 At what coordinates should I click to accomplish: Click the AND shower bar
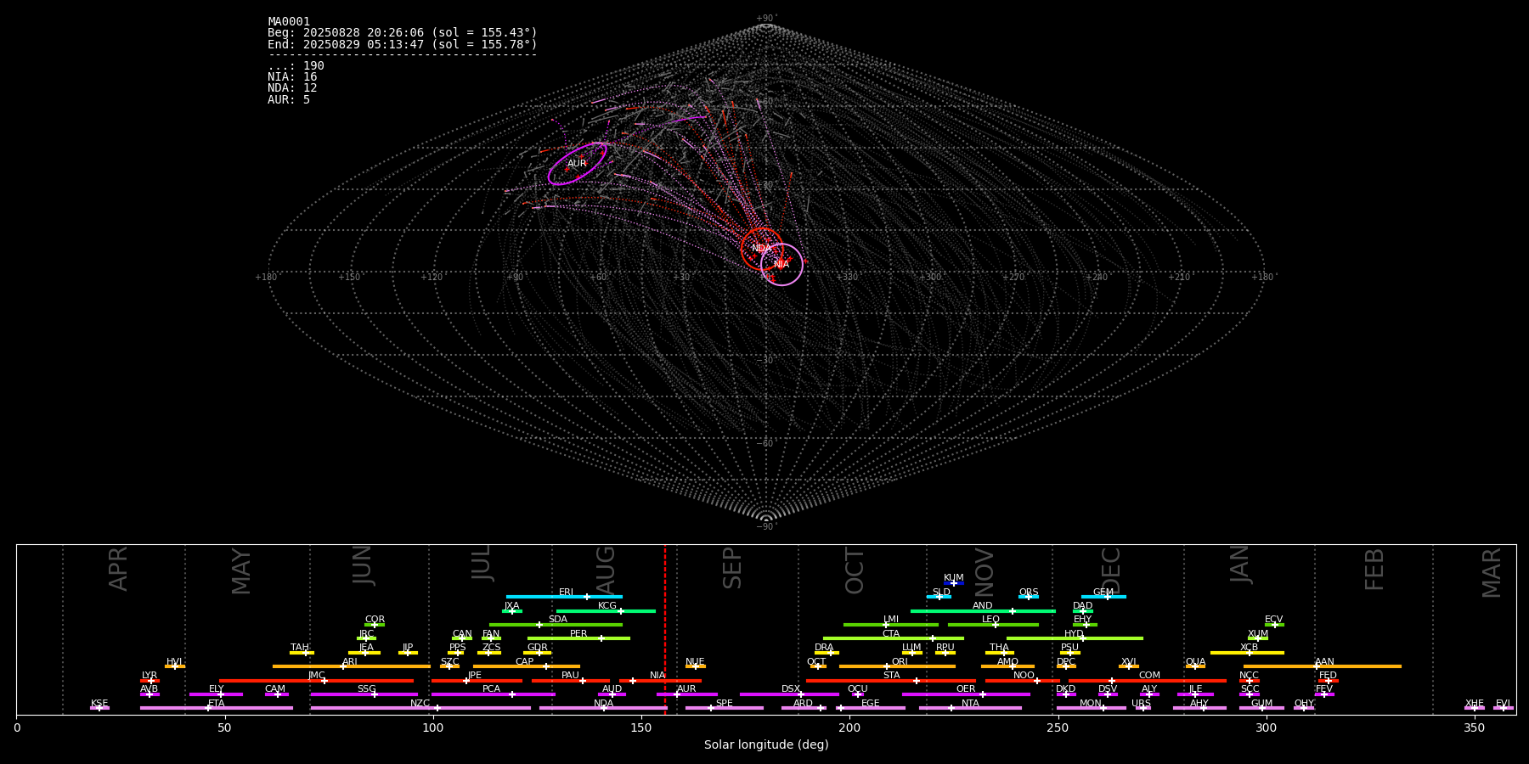[x=983, y=611]
